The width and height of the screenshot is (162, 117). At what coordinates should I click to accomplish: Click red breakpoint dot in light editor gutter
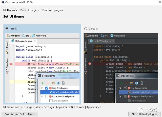tap(11, 64)
